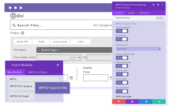
Task: Close the Insert Module dialog
Action: pos(58,65)
